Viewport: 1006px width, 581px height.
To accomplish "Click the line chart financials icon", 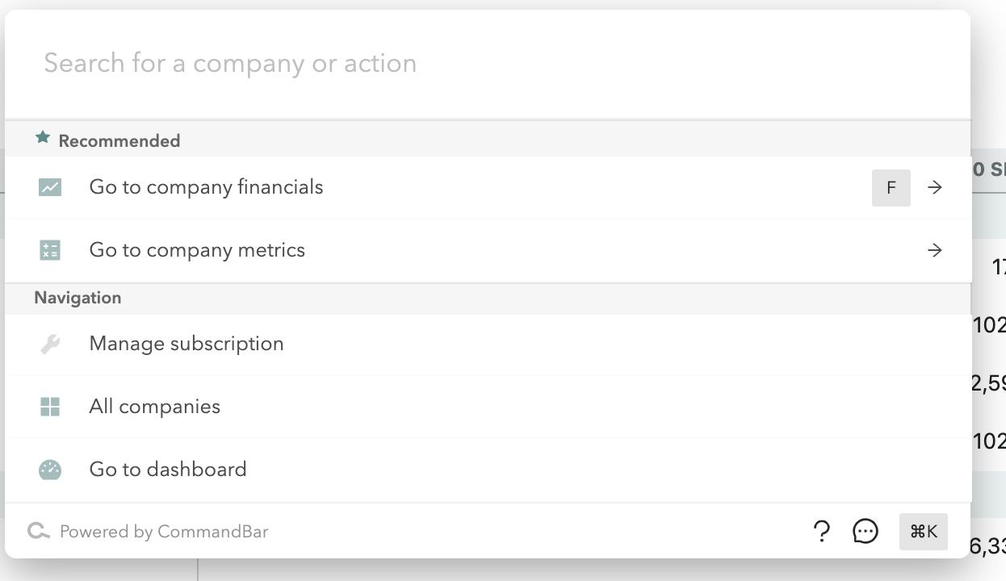I will (x=50, y=187).
